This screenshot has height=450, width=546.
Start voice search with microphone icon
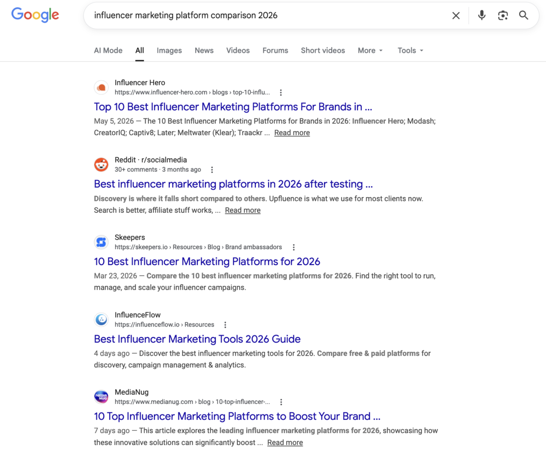[482, 15]
